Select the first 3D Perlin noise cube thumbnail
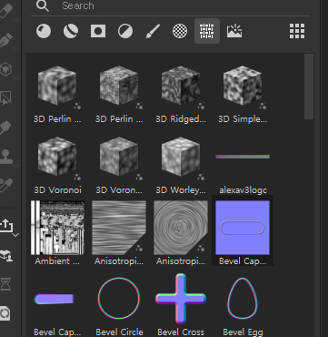This screenshot has width=328, height=337. click(x=57, y=87)
